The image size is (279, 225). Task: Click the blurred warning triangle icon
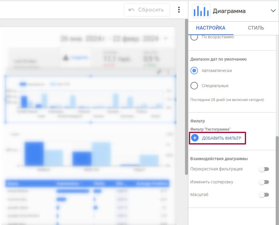(x=66, y=58)
